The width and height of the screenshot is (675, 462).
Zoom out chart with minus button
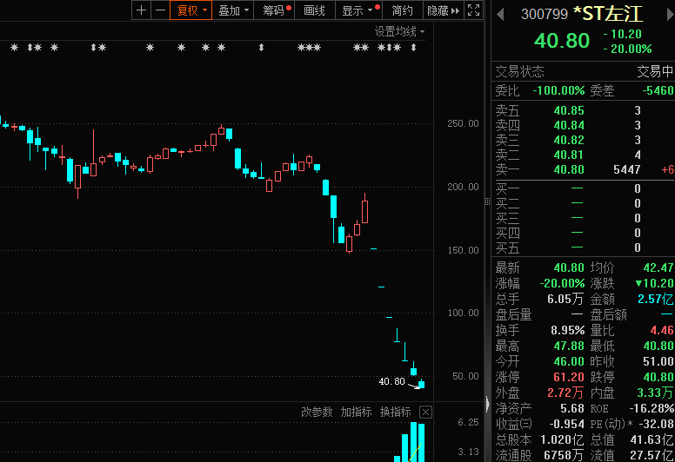point(160,10)
